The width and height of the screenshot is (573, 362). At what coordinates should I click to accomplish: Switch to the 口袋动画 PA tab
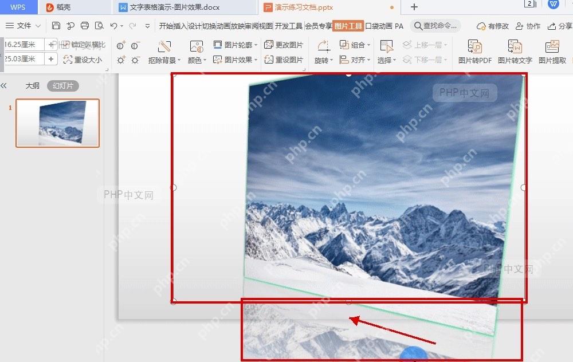[x=384, y=26]
